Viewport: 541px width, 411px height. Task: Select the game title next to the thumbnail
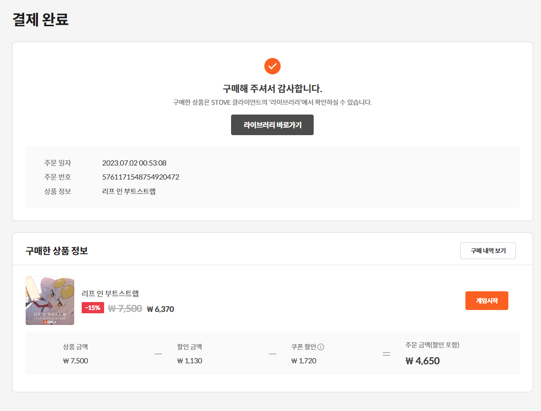110,294
